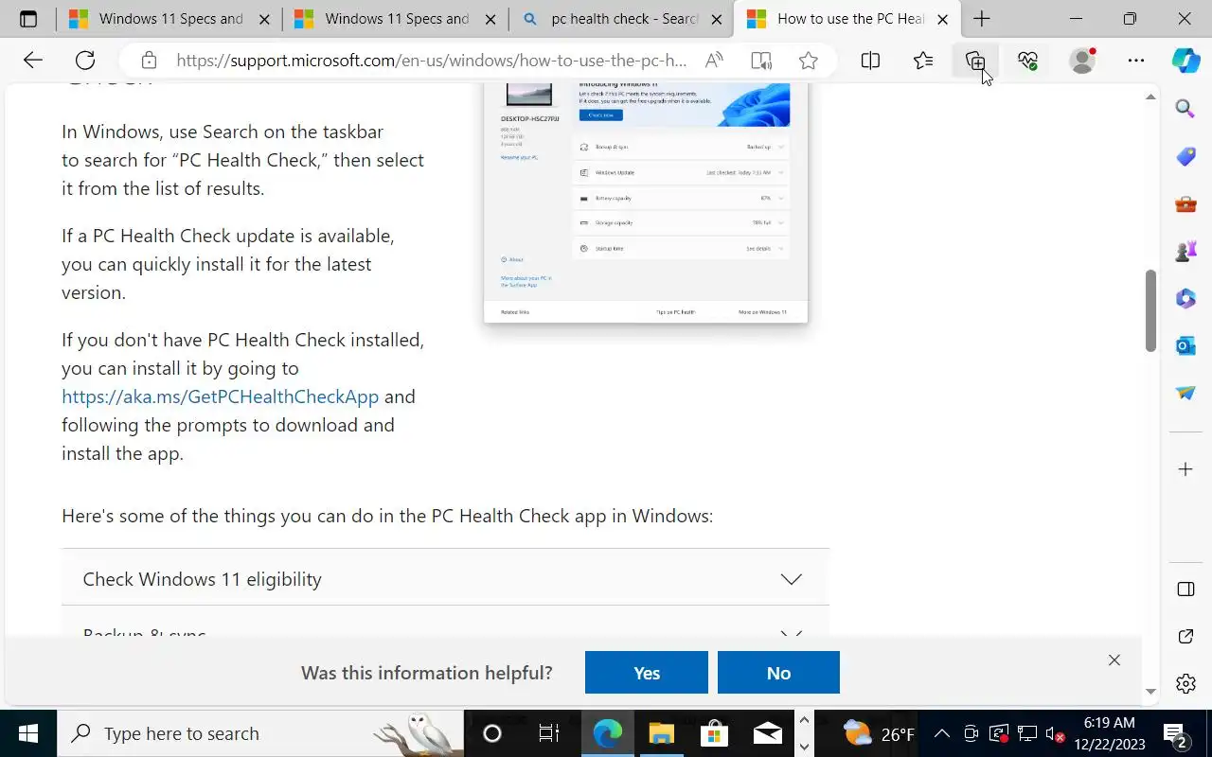Open sidebar Microsoft 365 icon
This screenshot has height=757, width=1212.
pyautogui.click(x=1185, y=299)
